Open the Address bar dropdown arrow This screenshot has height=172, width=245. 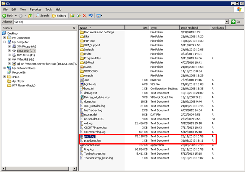tap(227, 22)
